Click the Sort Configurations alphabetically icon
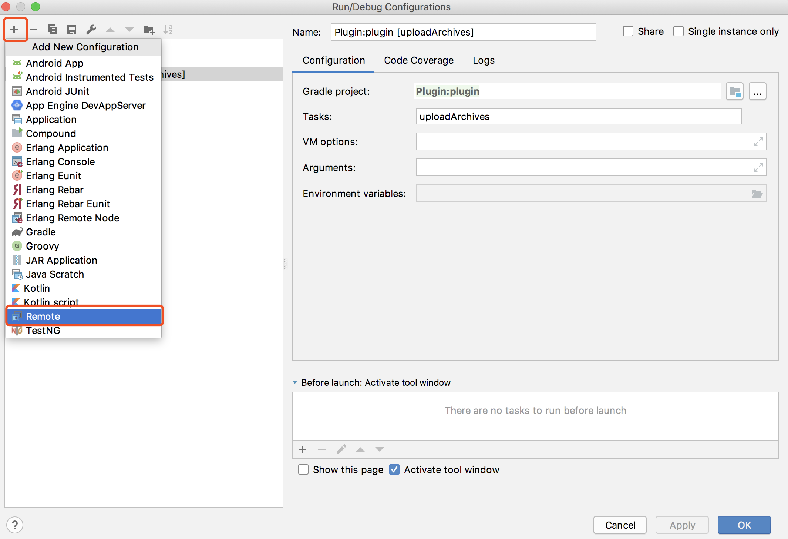The height and width of the screenshot is (539, 788). coord(168,30)
